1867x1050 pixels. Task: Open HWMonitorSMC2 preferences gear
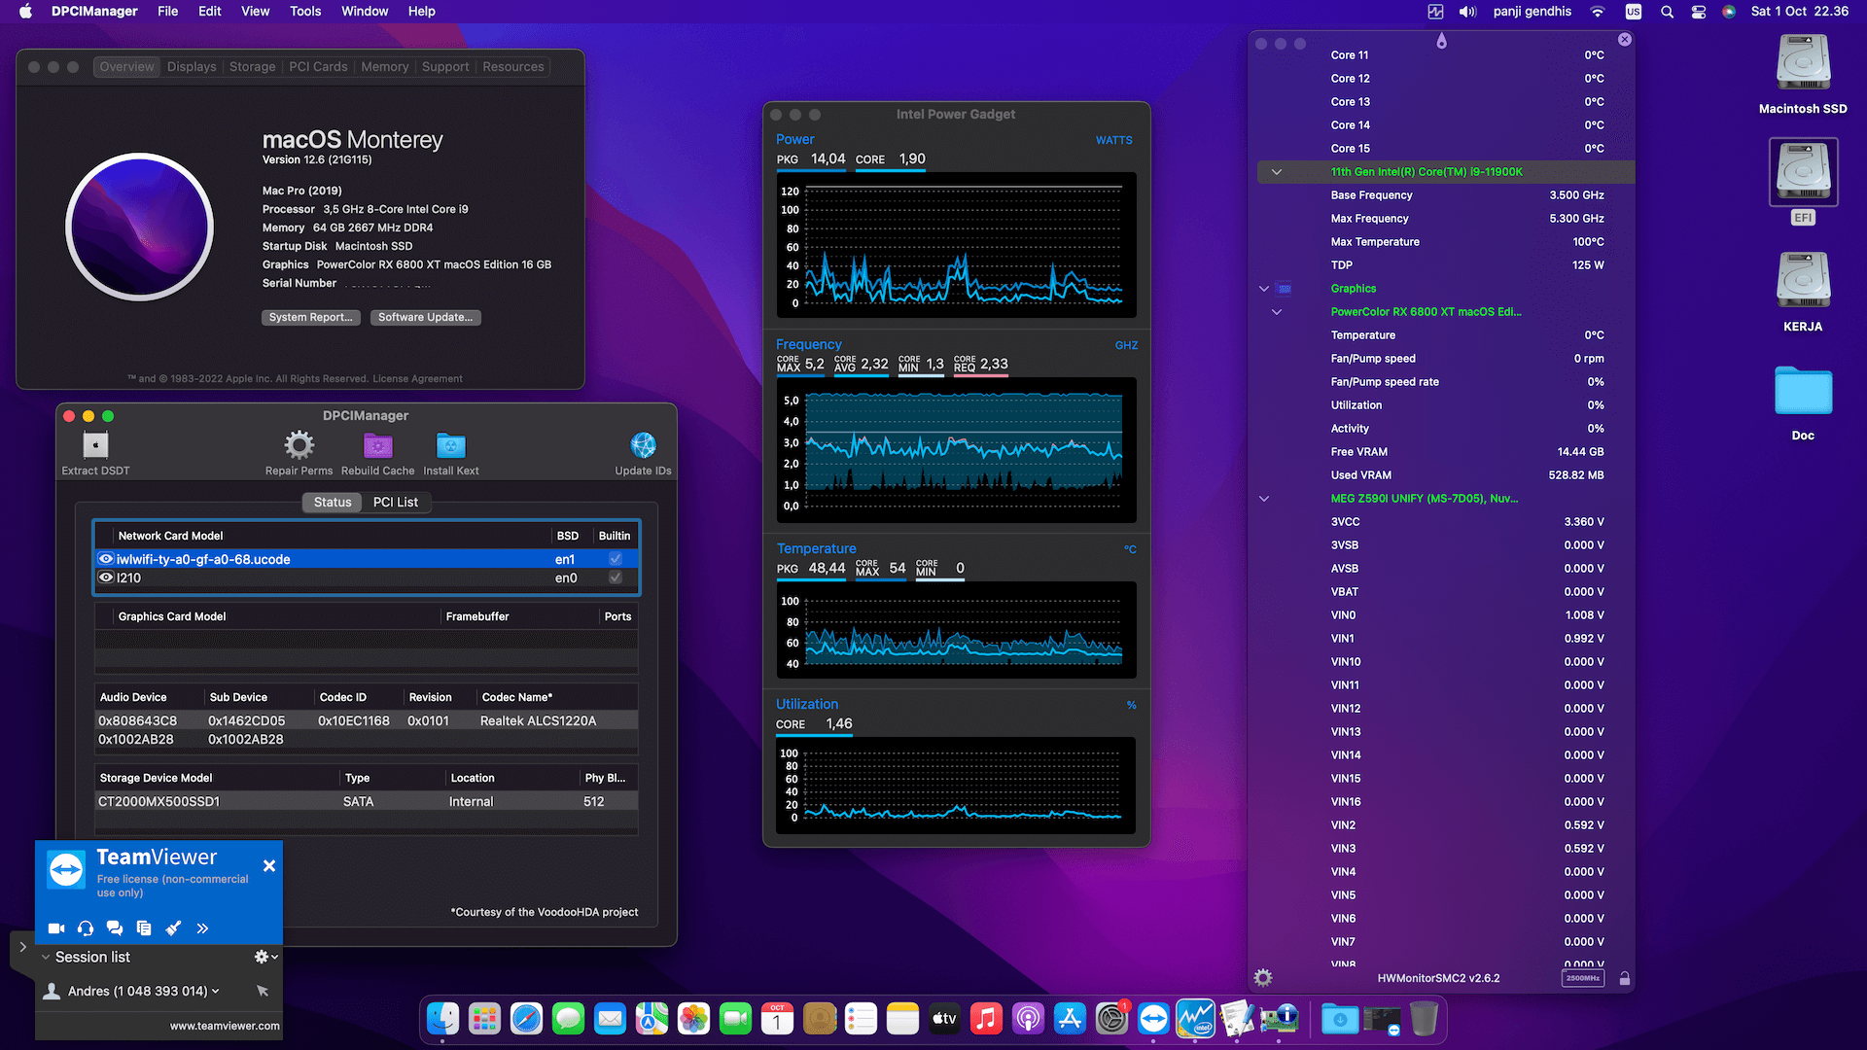[1262, 977]
